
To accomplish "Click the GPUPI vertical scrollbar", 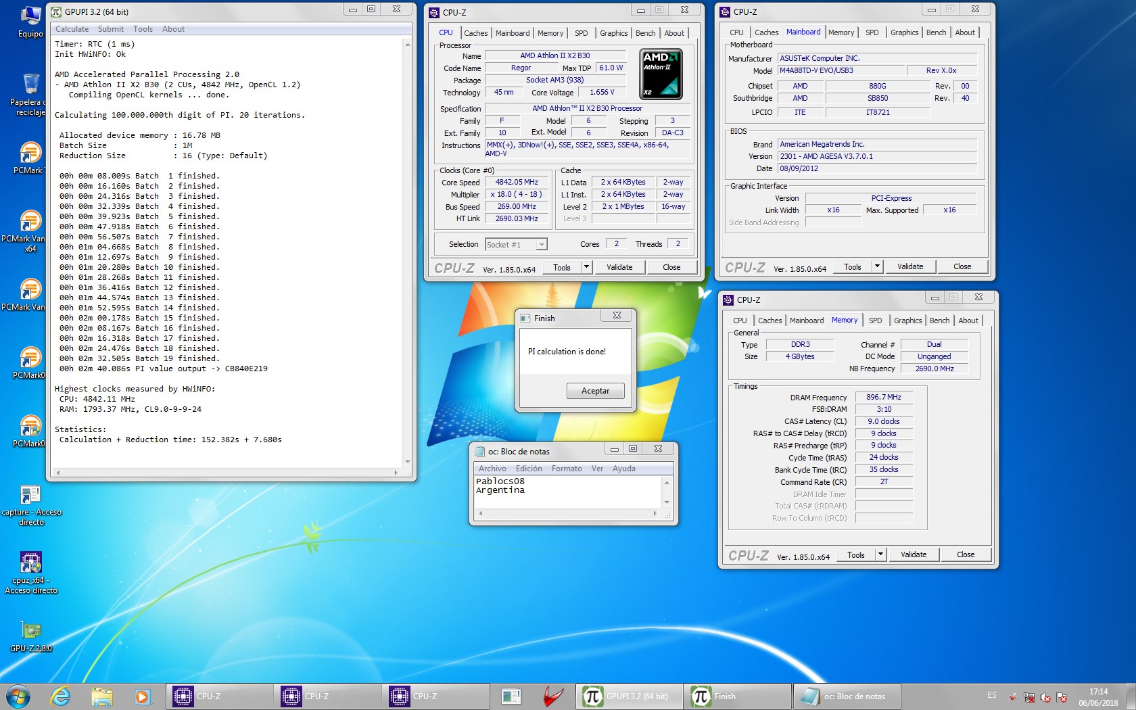I will [408, 252].
